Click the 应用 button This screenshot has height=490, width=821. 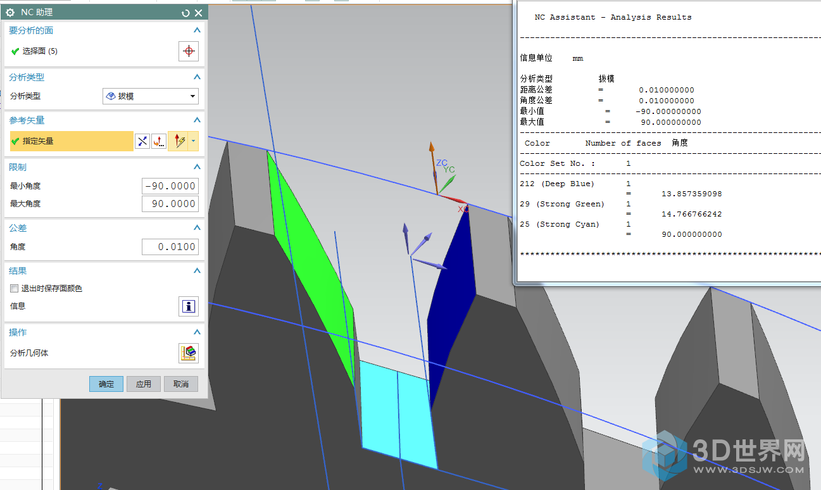click(144, 384)
